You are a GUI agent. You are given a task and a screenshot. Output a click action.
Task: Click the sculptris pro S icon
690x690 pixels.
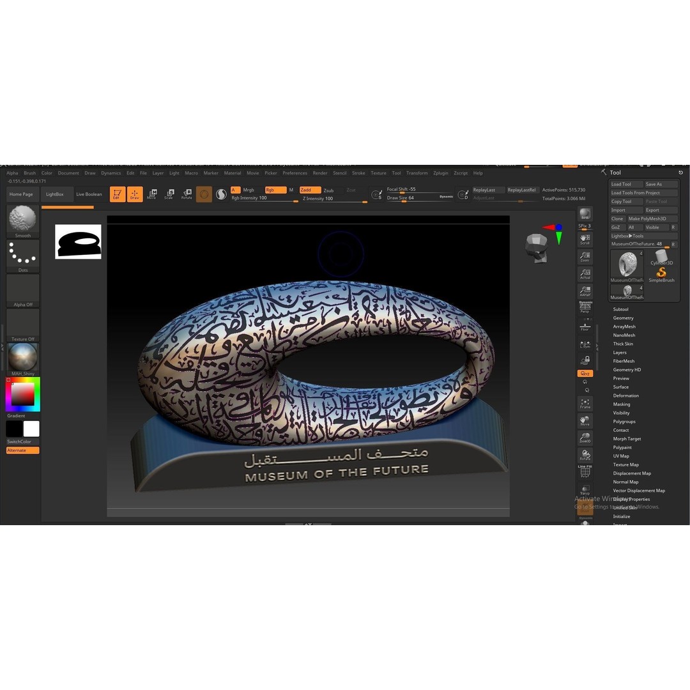(221, 194)
